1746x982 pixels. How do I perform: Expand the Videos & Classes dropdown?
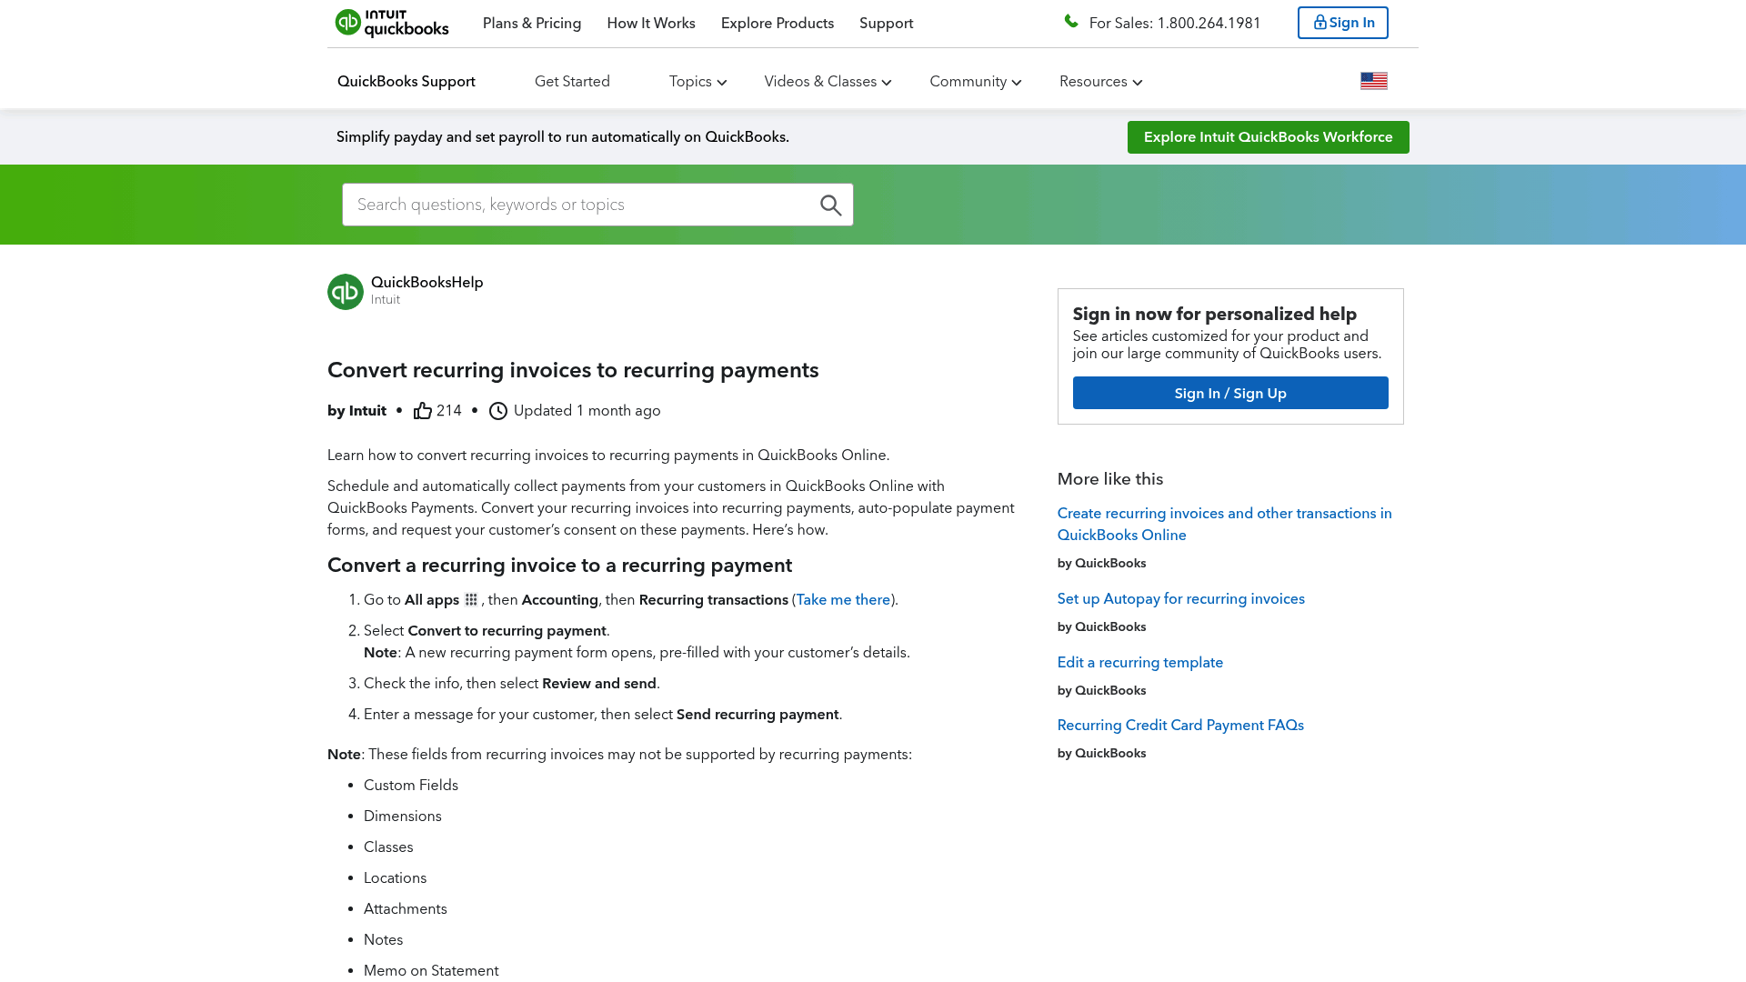[828, 82]
